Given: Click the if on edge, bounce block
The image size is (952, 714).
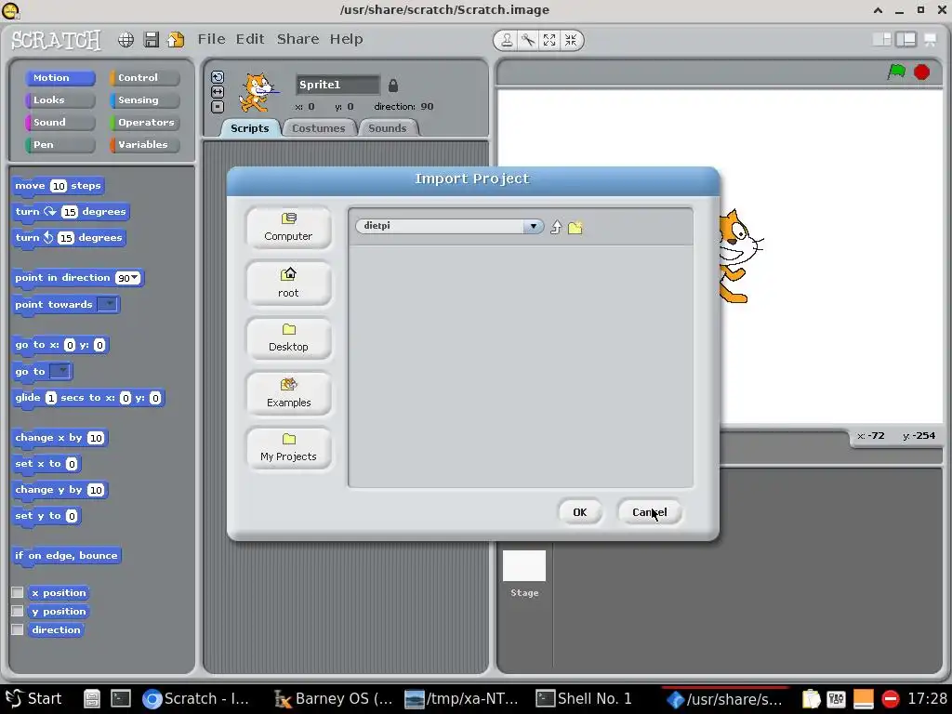Looking at the screenshot, I should [66, 556].
